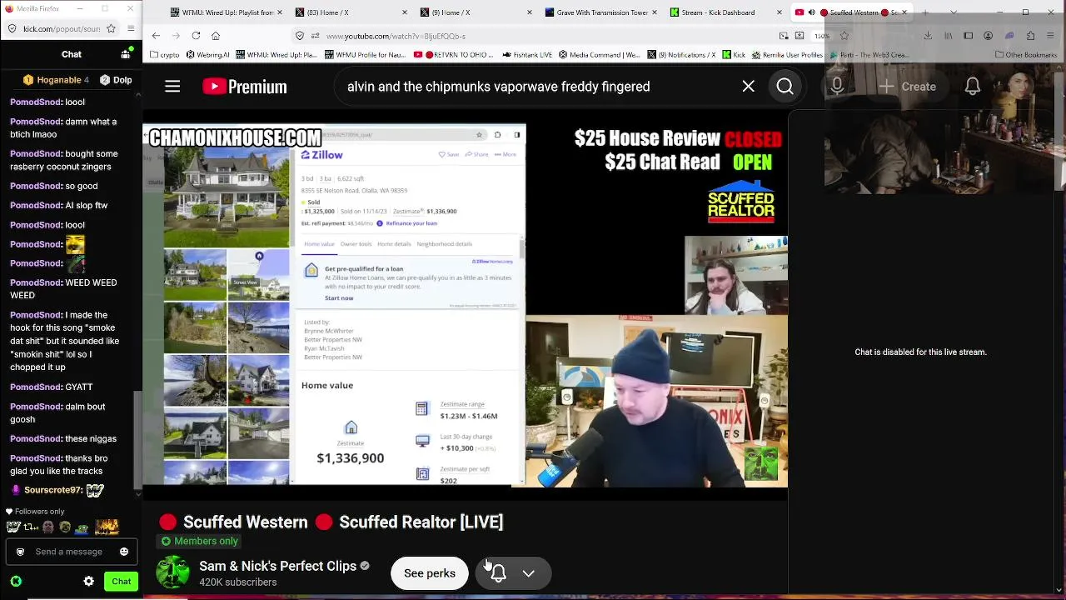Bookmark the Kick popout chat page
Viewport: 1066px width, 600px height.
pos(112,28)
